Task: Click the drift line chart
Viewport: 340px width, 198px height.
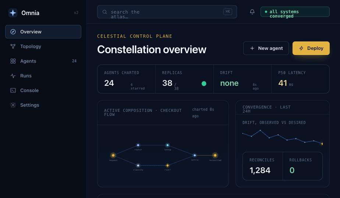Action: (x=283, y=137)
